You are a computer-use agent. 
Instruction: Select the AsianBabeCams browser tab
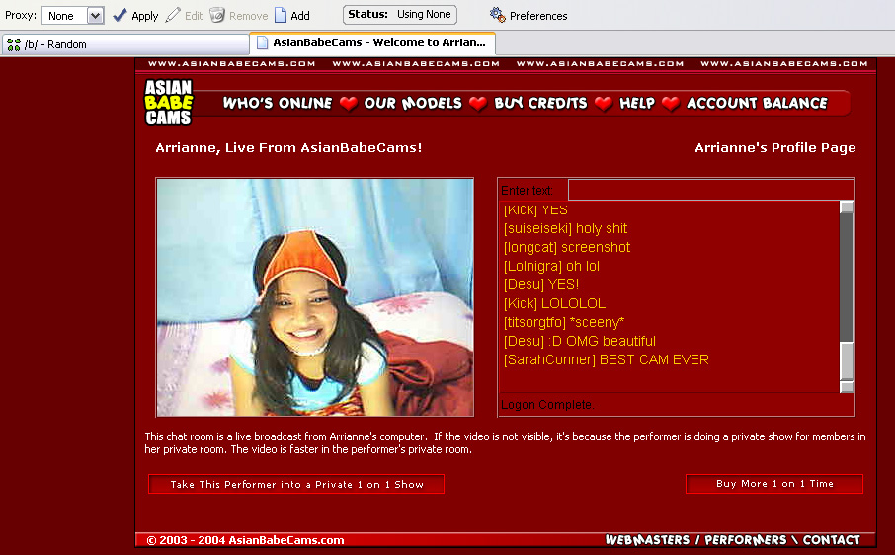pos(372,42)
